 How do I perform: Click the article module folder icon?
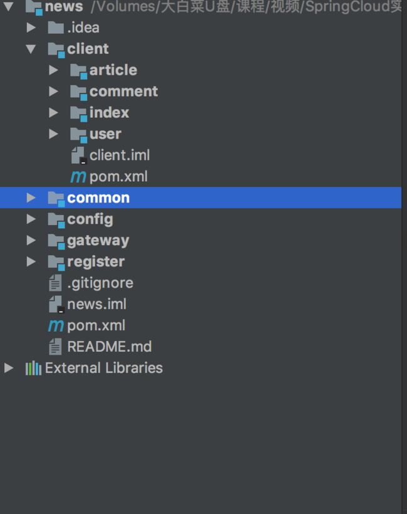click(79, 71)
